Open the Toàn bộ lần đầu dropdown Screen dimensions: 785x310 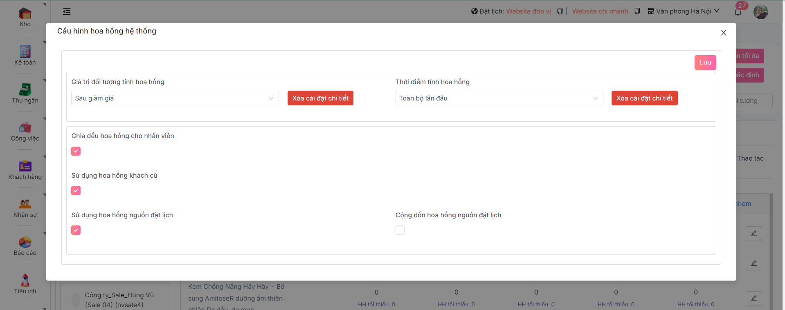(x=499, y=98)
